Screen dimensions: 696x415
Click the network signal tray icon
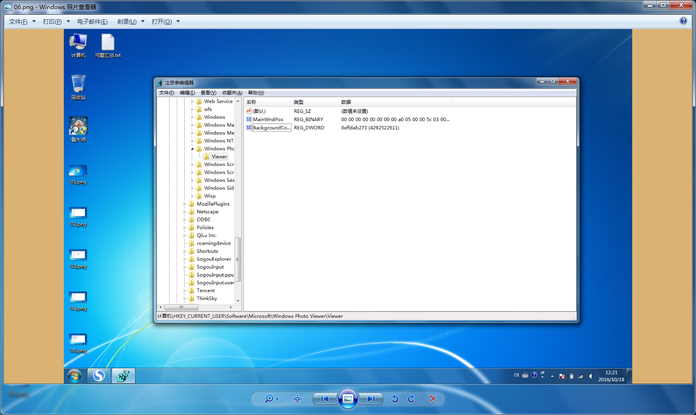[x=580, y=376]
